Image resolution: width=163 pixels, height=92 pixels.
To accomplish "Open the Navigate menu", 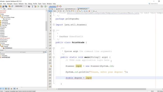I will coord(10,4).
